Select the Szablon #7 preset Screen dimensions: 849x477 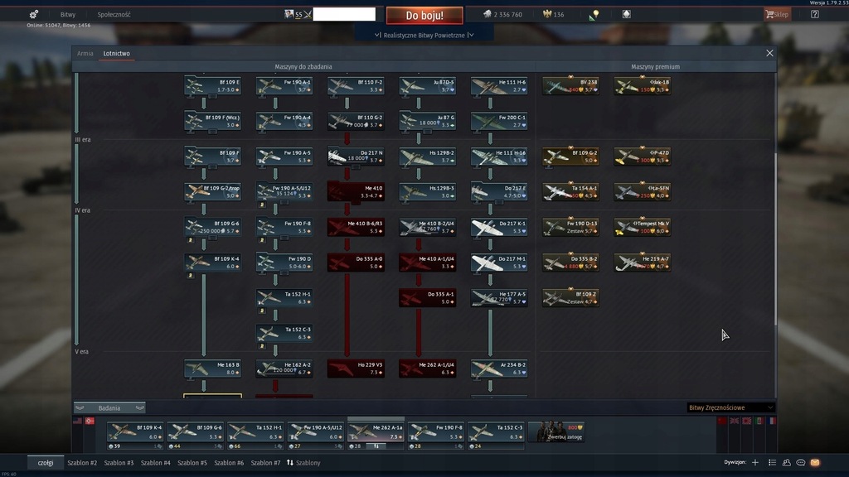(x=265, y=463)
